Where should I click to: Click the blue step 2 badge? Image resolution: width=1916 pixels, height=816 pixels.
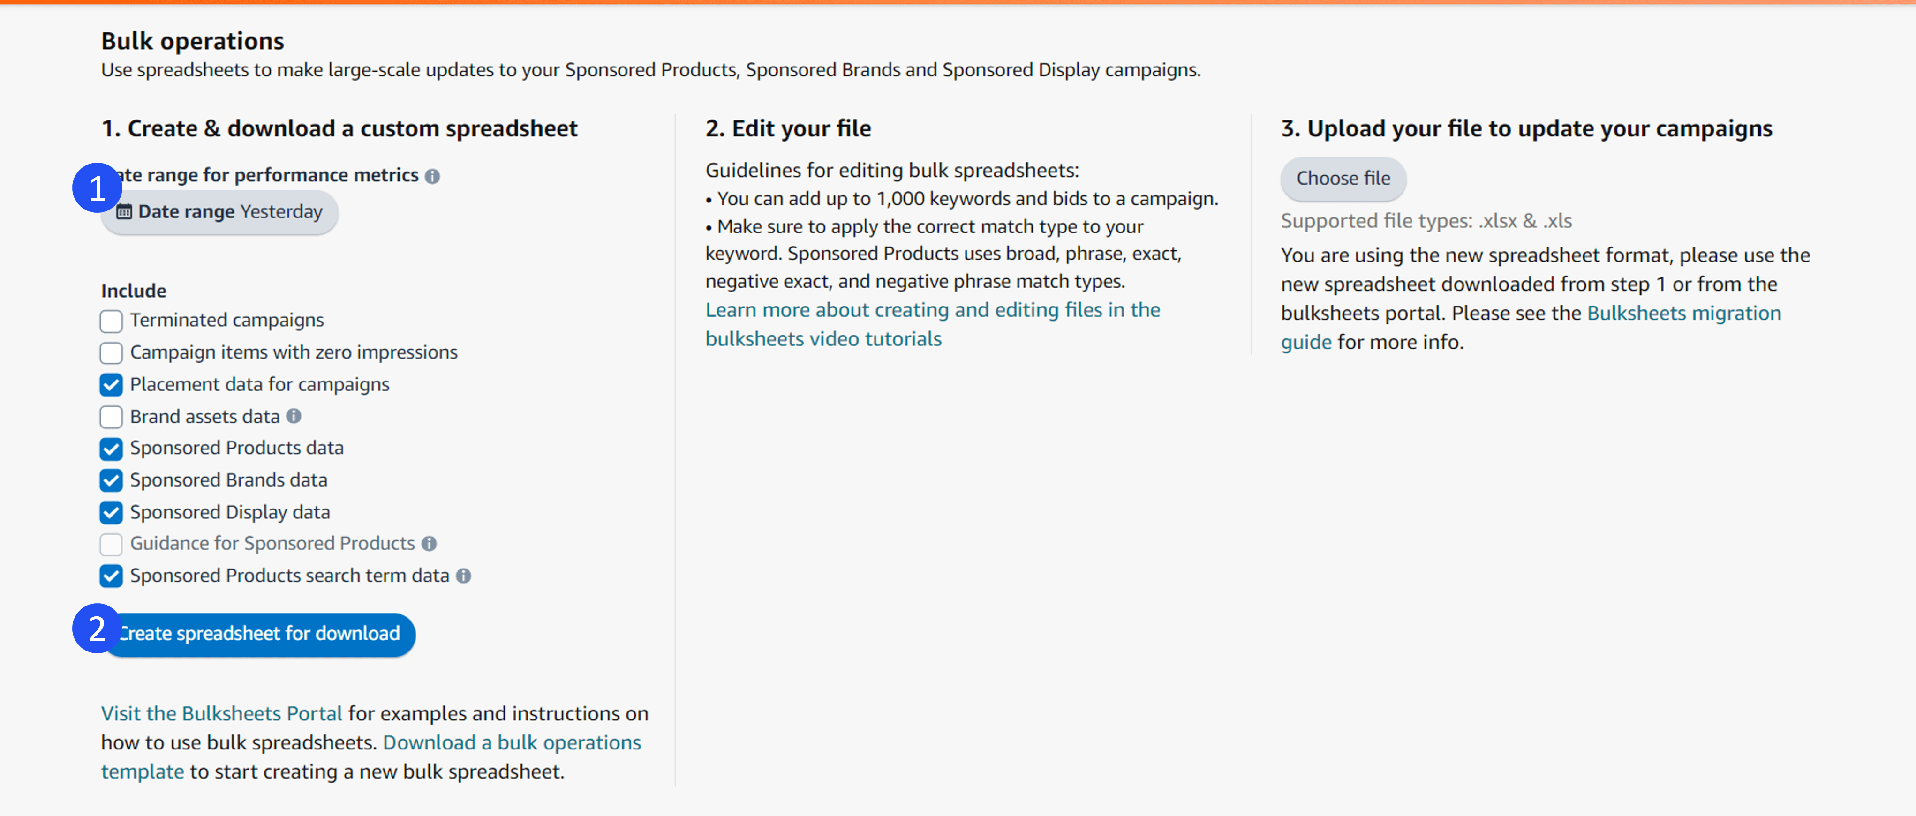click(97, 629)
